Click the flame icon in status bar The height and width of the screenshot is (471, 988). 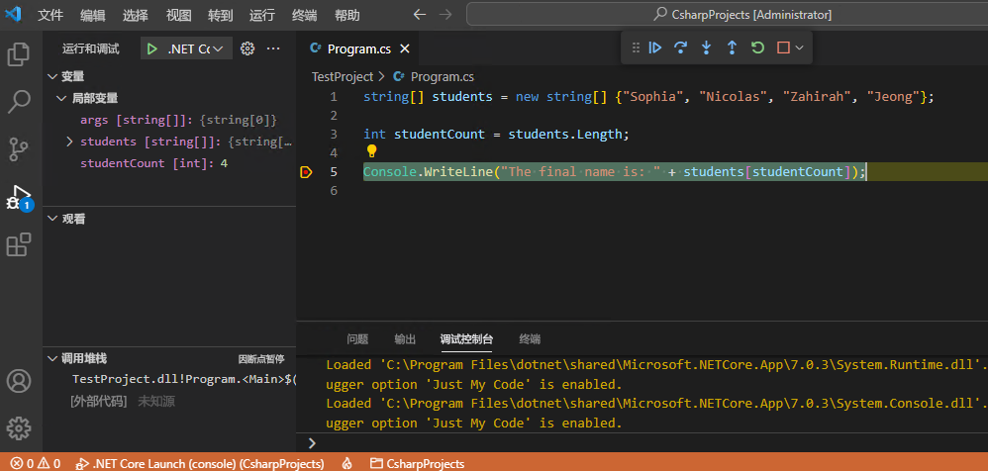tap(346, 464)
